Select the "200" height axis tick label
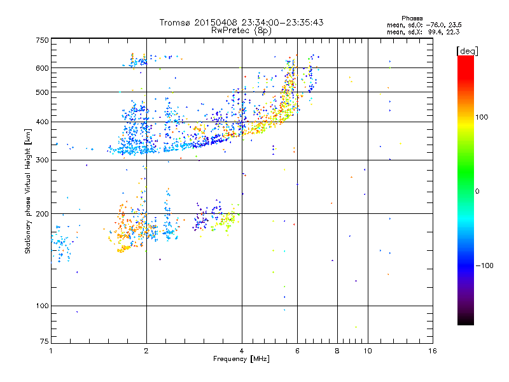This screenshot has height=382, width=509. click(x=42, y=214)
